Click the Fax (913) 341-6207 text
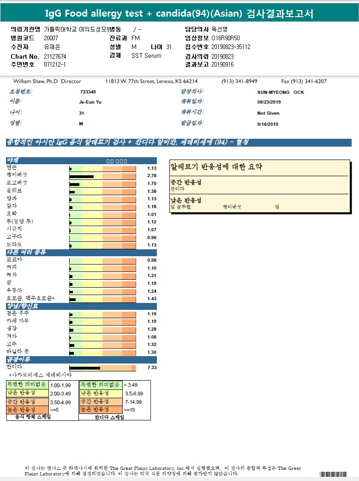This screenshot has width=359, height=481. click(x=304, y=81)
